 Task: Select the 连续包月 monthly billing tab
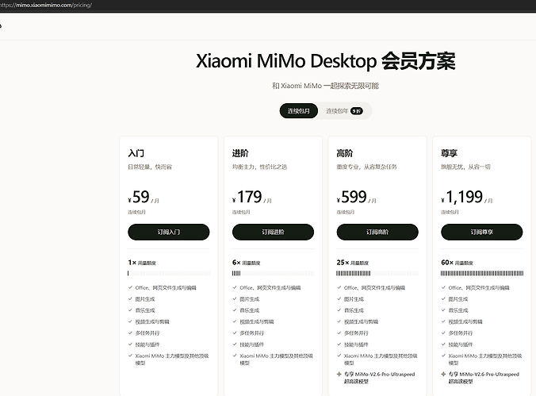tap(298, 111)
